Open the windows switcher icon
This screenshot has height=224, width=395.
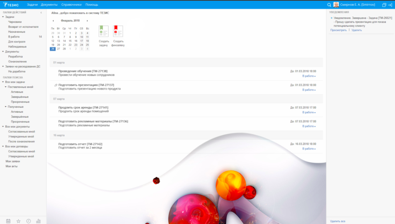click(384, 5)
